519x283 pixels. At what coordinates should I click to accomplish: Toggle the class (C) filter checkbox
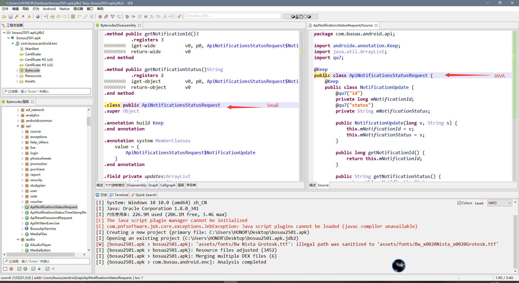point(19,269)
